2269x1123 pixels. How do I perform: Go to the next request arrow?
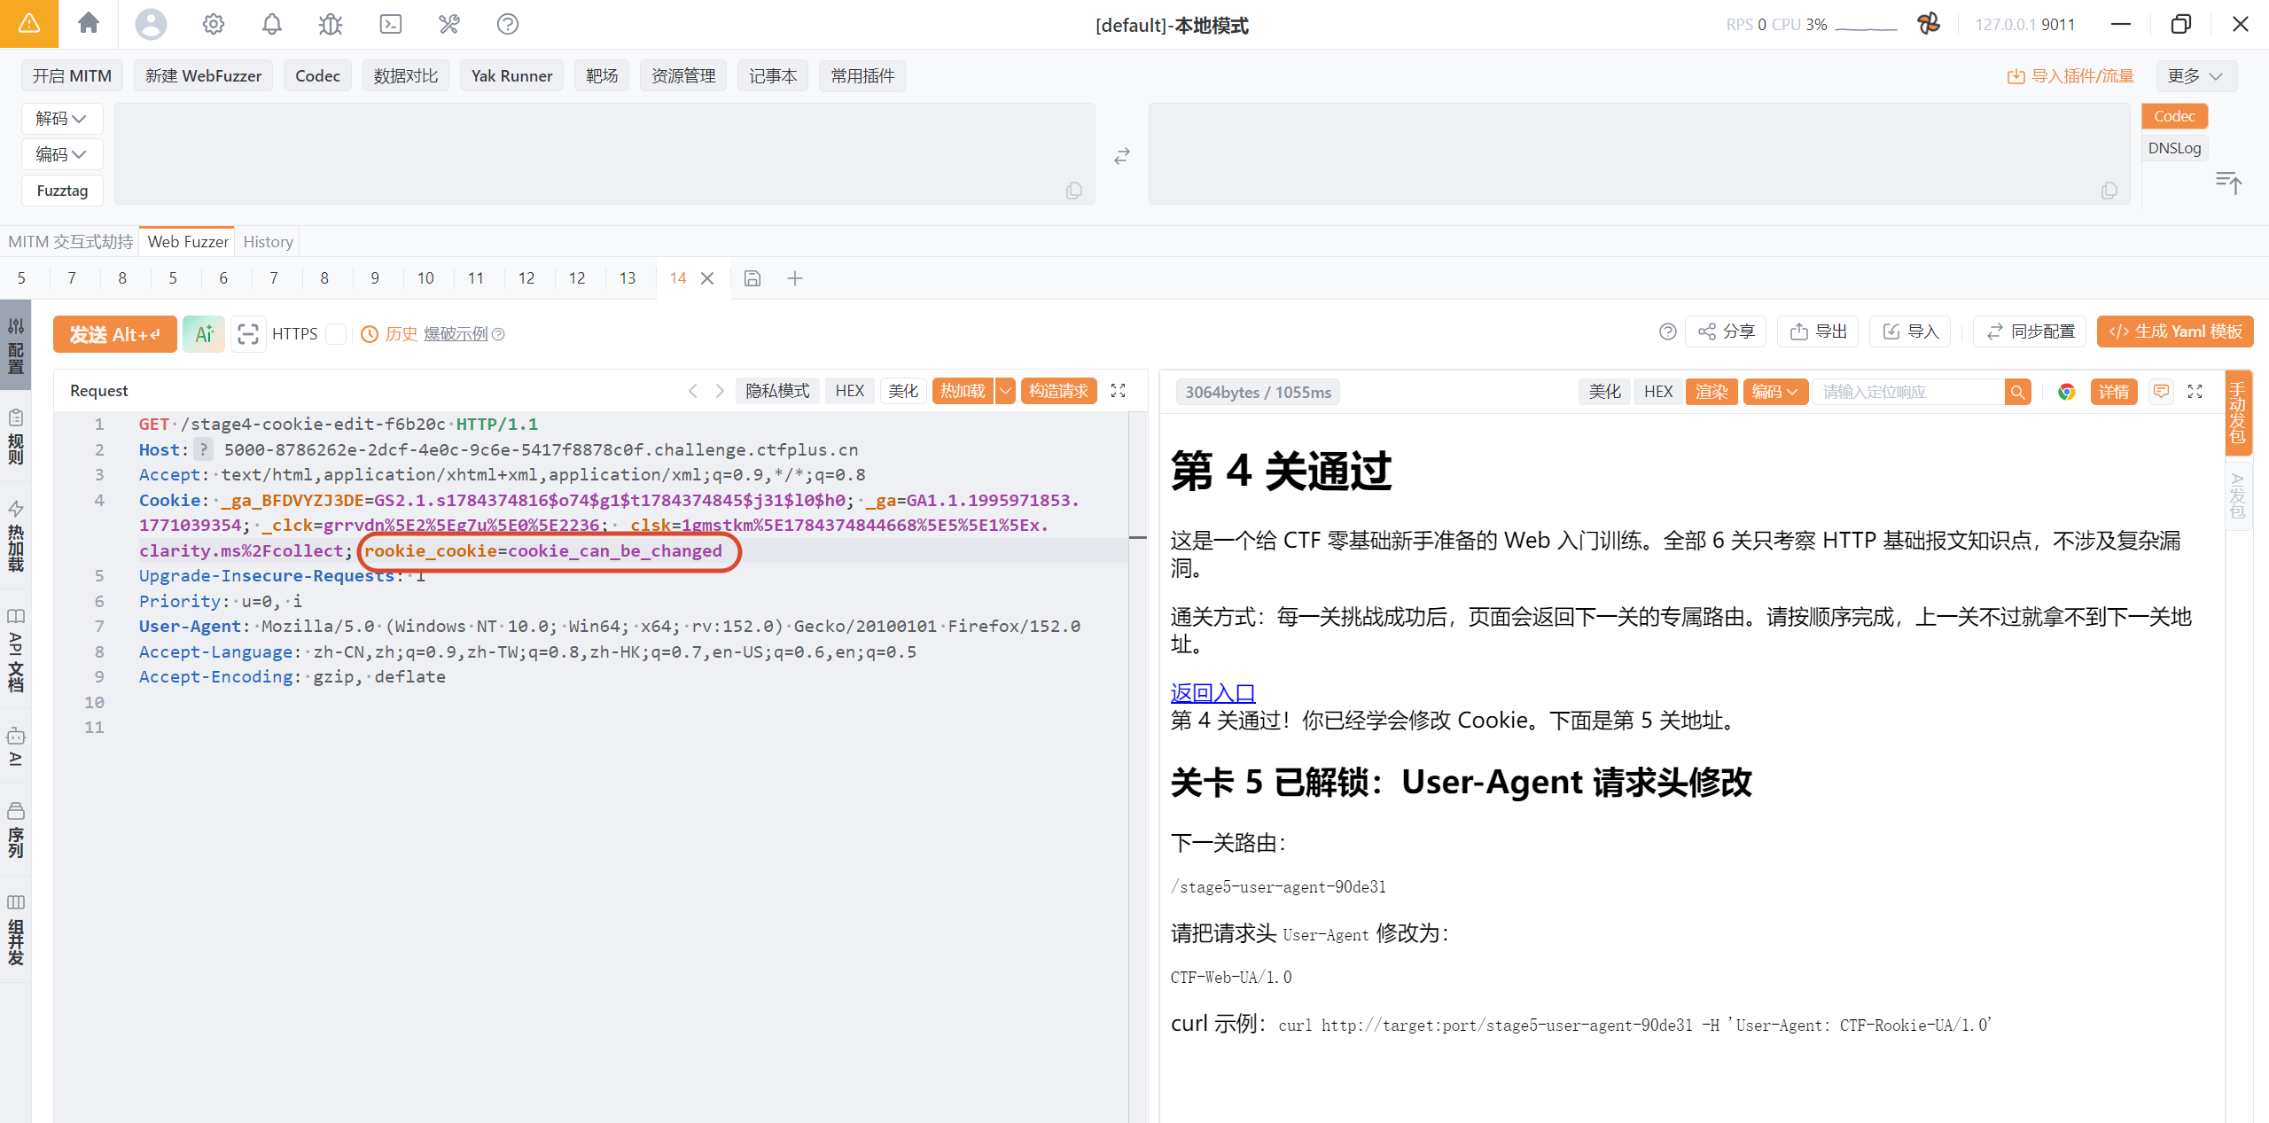coord(720,391)
